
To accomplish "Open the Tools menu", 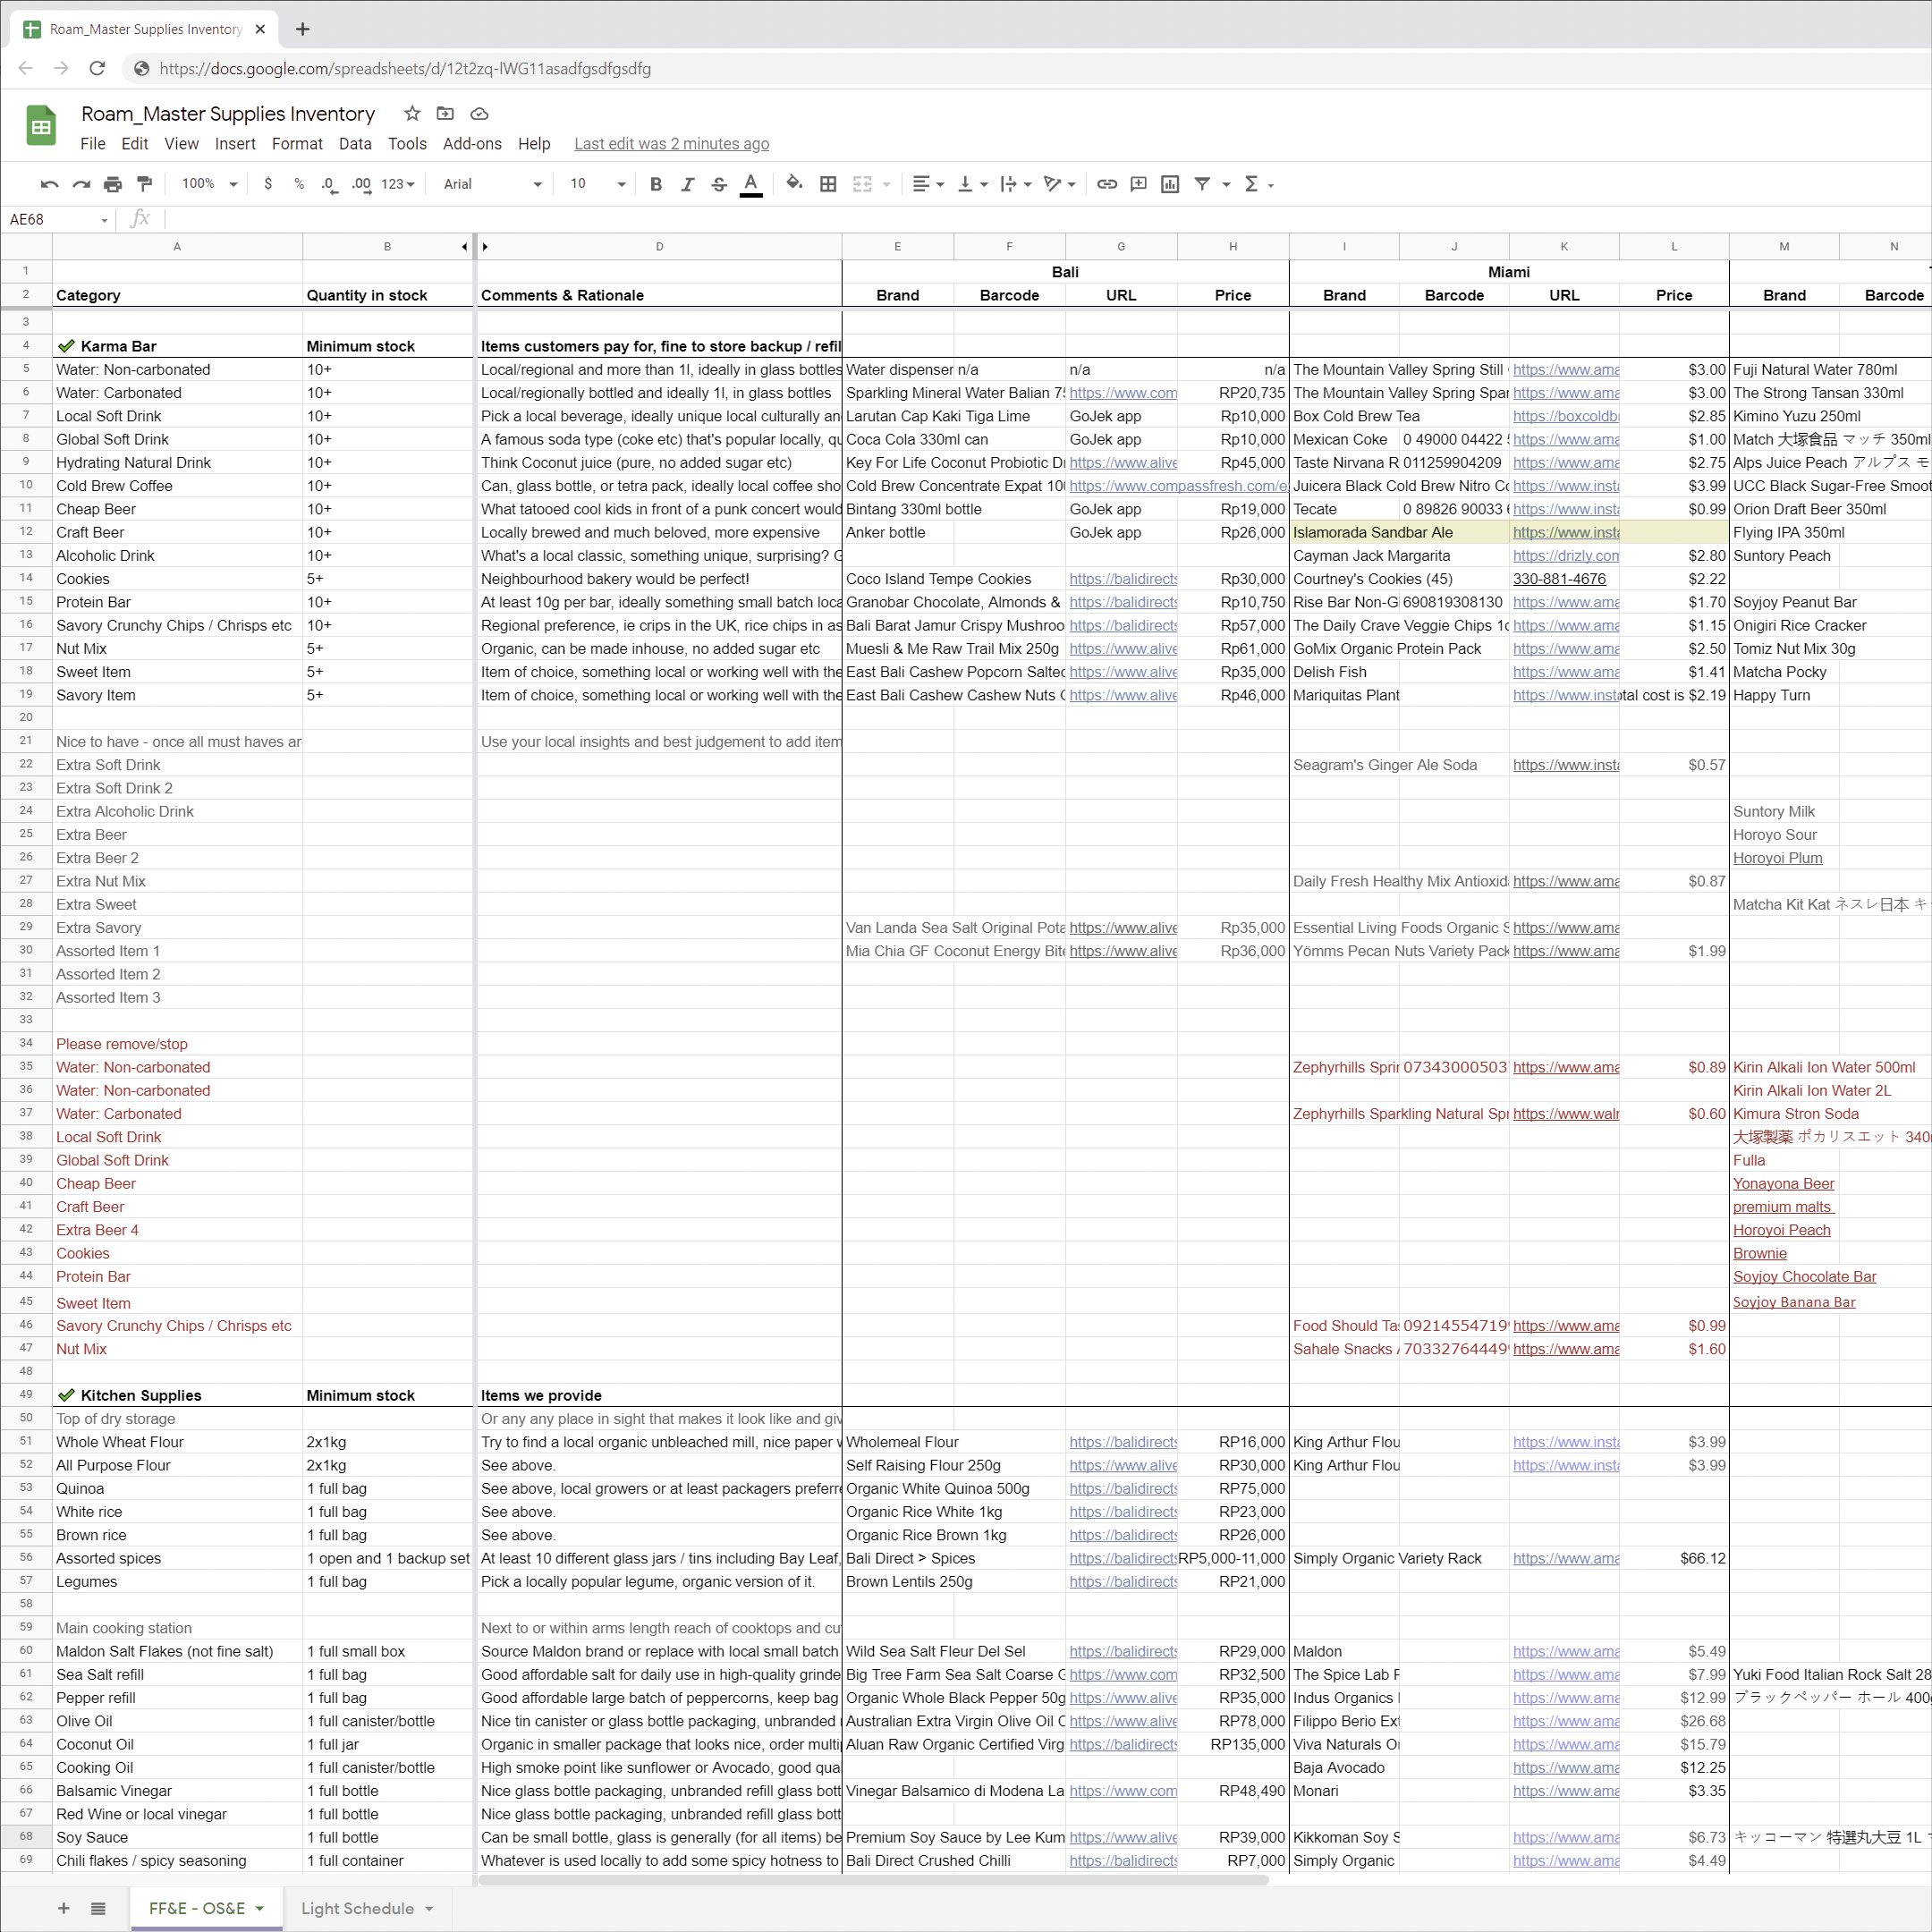I will [x=407, y=144].
